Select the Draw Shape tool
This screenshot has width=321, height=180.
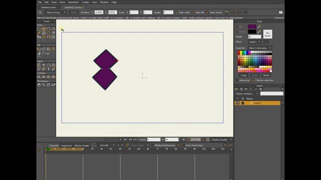coord(44,33)
